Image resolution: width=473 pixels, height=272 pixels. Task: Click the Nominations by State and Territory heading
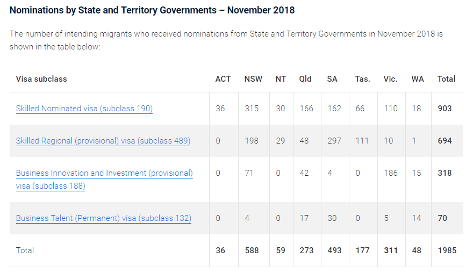click(152, 10)
